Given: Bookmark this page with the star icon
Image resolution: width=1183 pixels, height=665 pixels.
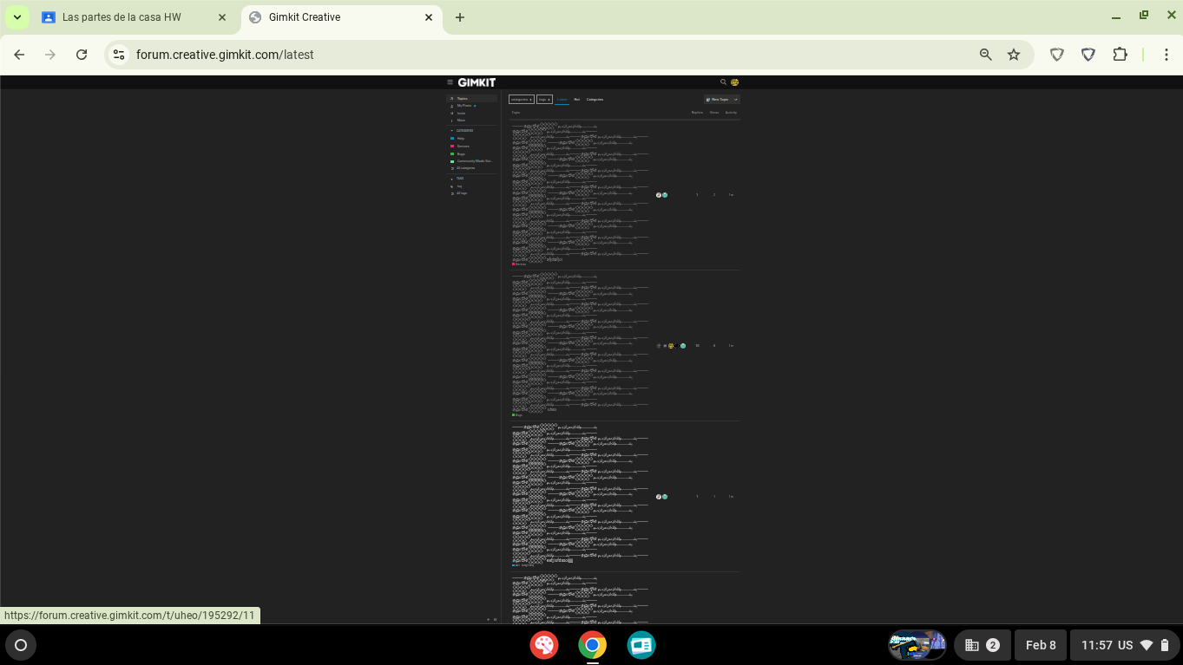Looking at the screenshot, I should [1013, 55].
